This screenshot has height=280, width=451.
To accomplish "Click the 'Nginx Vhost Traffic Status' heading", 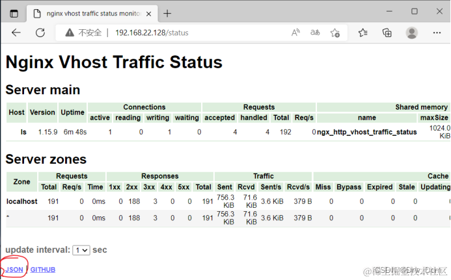I will point(114,62).
